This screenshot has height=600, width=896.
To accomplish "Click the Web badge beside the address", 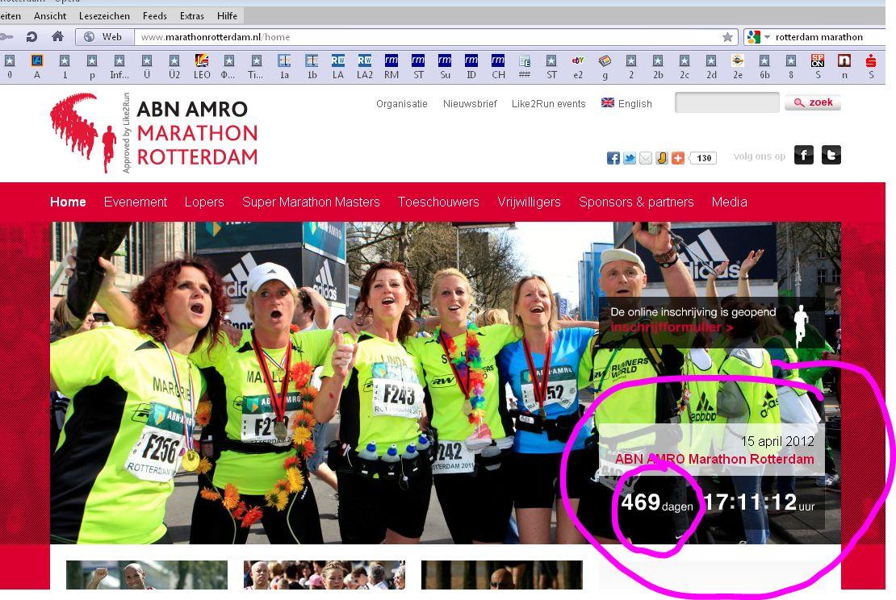I will (x=105, y=37).
